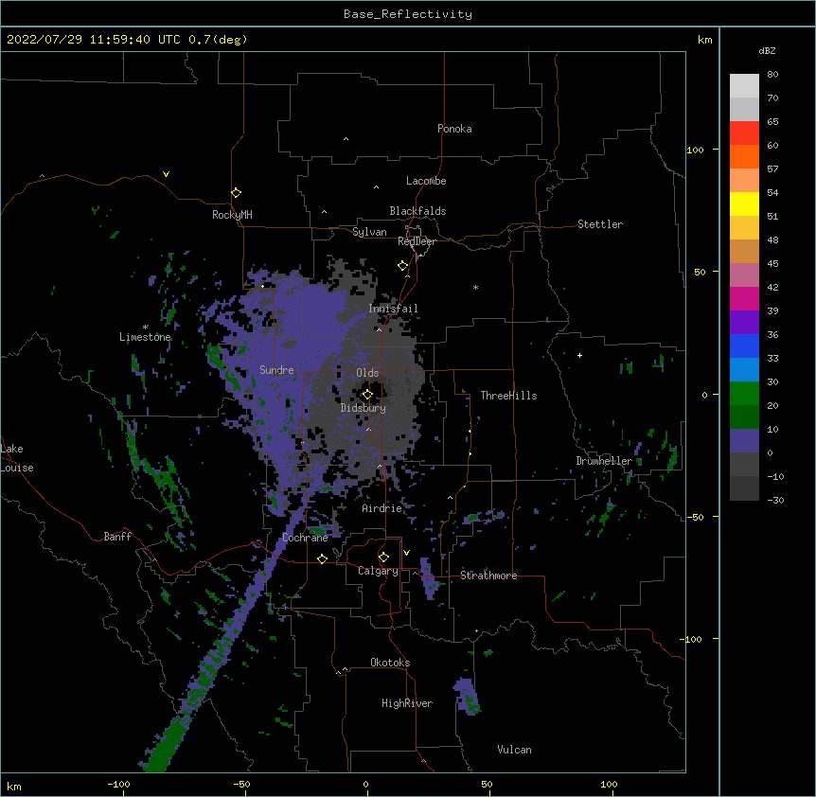Click the km unit label at top right
This screenshot has width=816, height=797.
point(705,40)
